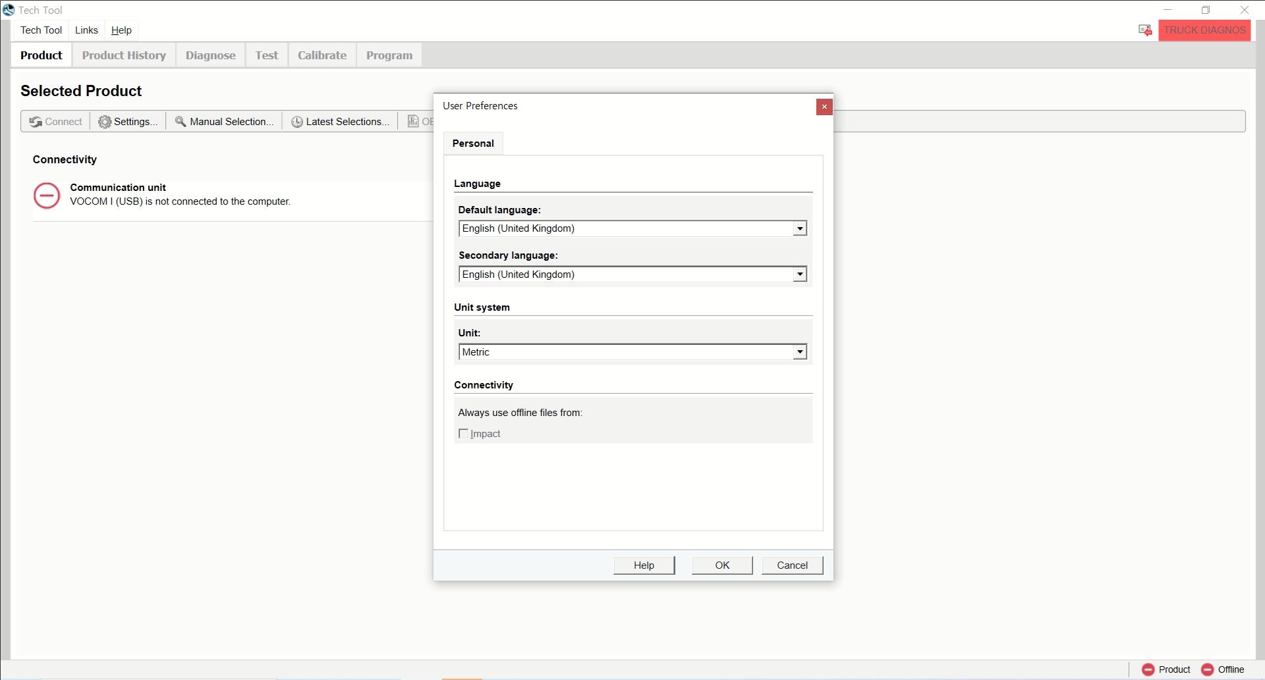Screen dimensions: 1265x680
Task: Expand the Unit system dropdown
Action: click(x=799, y=352)
